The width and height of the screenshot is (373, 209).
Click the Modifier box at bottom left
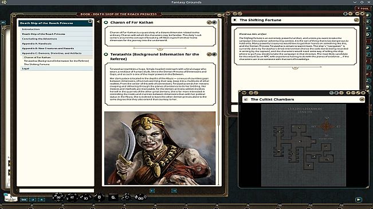click(x=11, y=198)
